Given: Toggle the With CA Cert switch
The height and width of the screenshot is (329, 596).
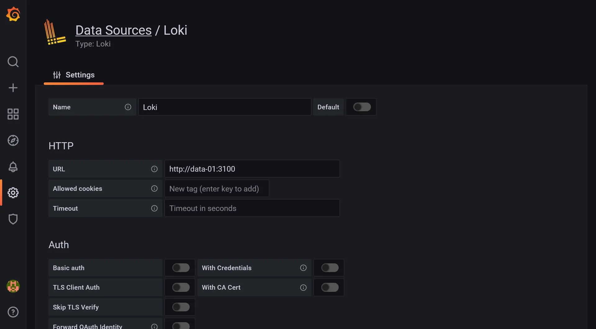Looking at the screenshot, I should [x=329, y=287].
